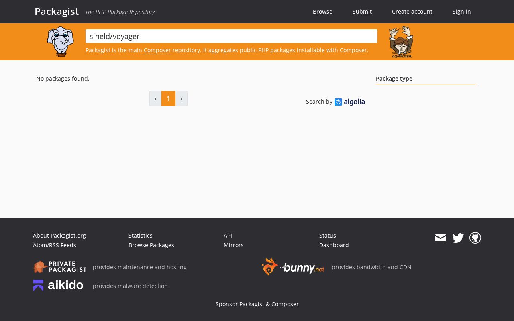Open Browse Packages footer link
The width and height of the screenshot is (514, 321).
click(151, 245)
